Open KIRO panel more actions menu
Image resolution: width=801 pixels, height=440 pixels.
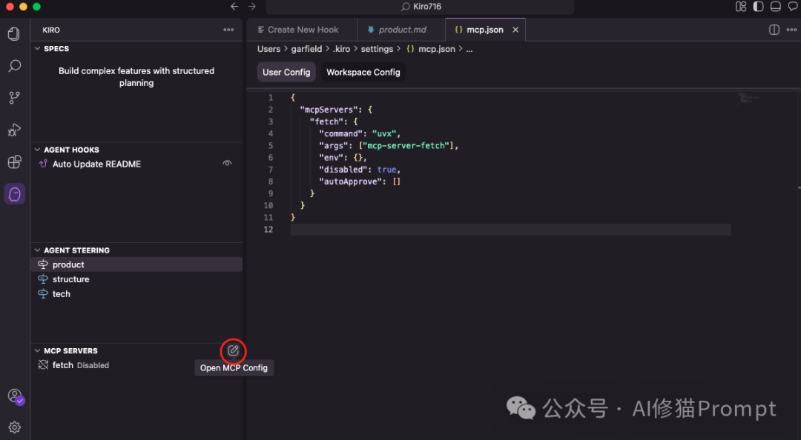point(228,30)
